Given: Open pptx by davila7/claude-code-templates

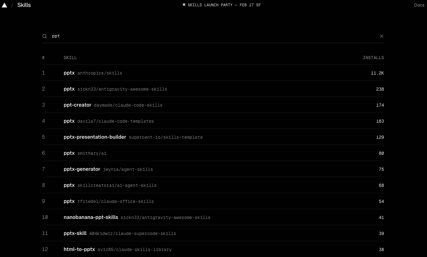Looking at the screenshot, I should click(213, 121).
